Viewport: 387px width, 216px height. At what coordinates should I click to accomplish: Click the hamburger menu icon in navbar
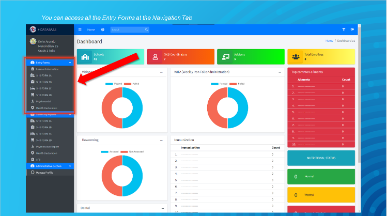[80, 30]
